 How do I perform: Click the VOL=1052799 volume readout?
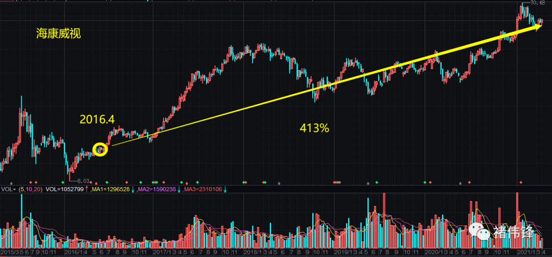(64, 189)
